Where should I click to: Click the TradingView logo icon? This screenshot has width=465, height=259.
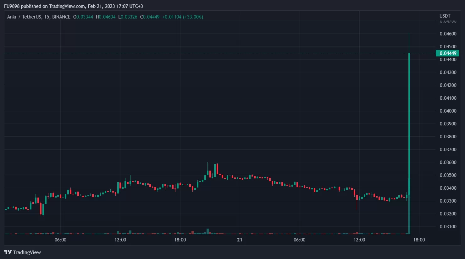pyautogui.click(x=8, y=252)
